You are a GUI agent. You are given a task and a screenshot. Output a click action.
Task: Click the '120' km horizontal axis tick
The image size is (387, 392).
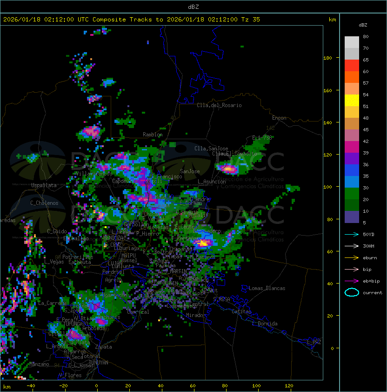pos(289,386)
